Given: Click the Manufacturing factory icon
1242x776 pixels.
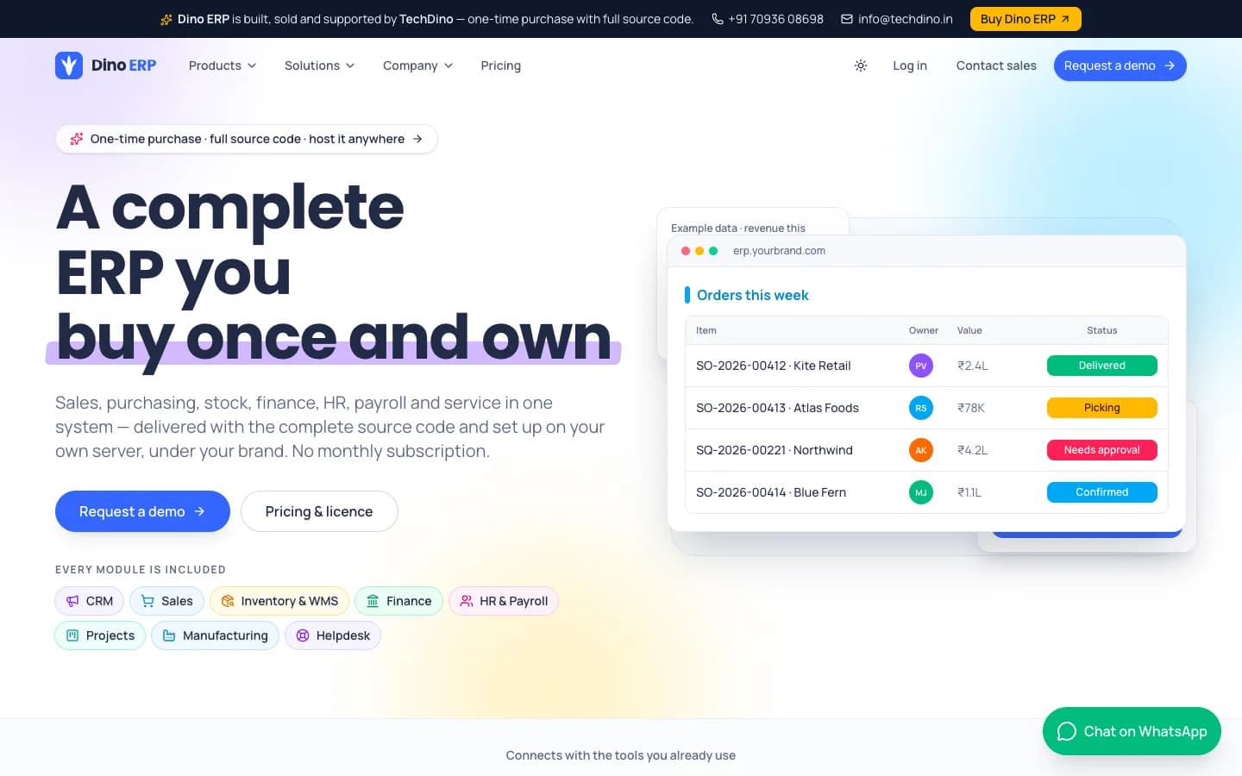Looking at the screenshot, I should 169,635.
